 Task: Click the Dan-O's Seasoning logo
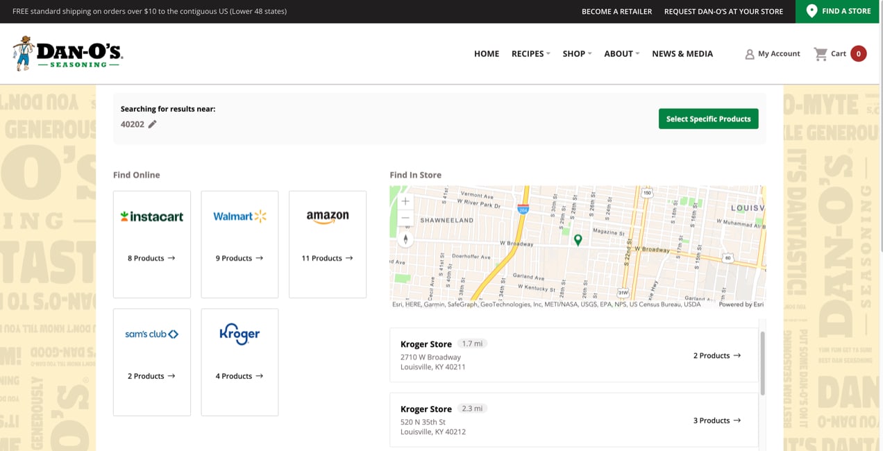pos(66,53)
